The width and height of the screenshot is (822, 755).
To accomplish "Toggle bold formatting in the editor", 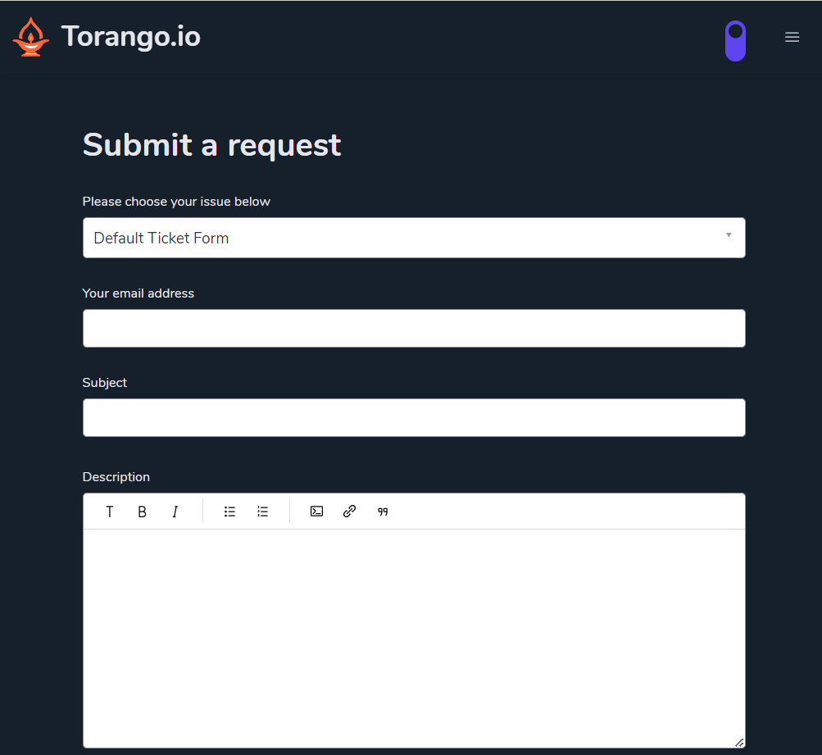I will pos(142,512).
